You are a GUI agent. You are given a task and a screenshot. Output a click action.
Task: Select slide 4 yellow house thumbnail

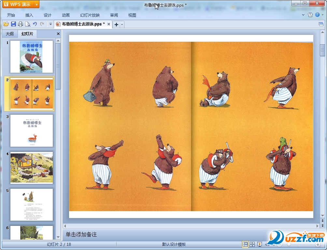click(32, 168)
